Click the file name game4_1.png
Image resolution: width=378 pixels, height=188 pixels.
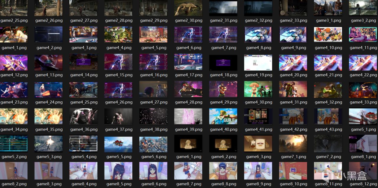click(14, 48)
